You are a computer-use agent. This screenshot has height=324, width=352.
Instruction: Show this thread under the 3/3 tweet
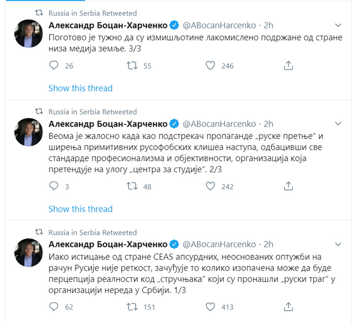(80, 88)
